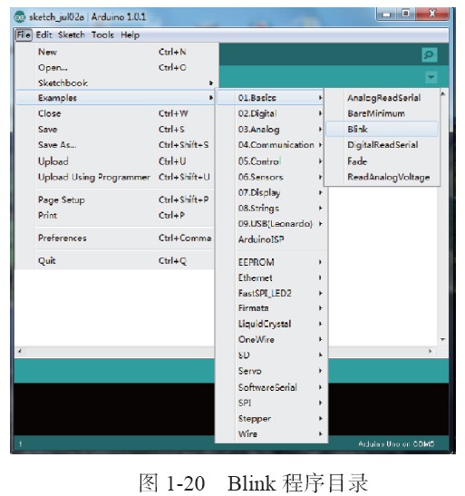Open the Edit menu
The image size is (465, 496).
click(x=44, y=34)
